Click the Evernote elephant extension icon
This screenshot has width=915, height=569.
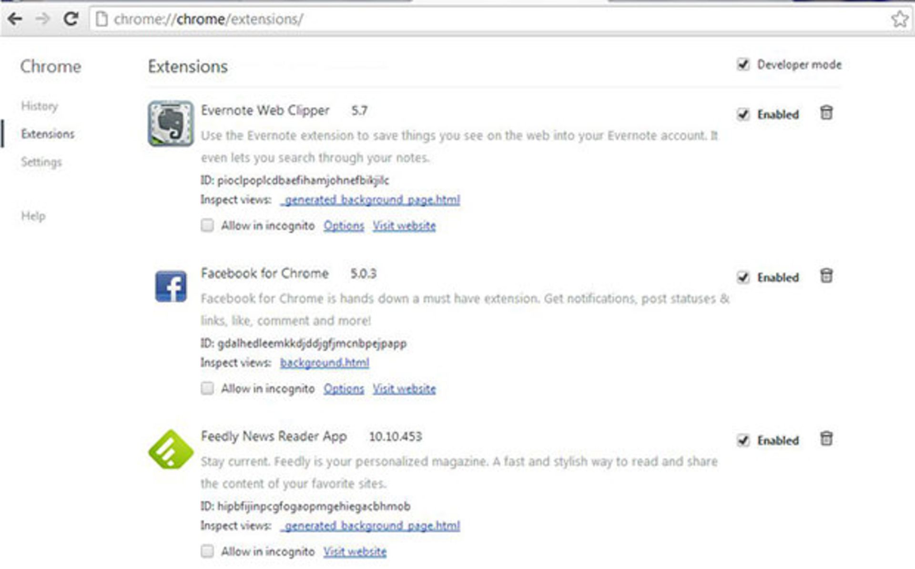tap(171, 123)
